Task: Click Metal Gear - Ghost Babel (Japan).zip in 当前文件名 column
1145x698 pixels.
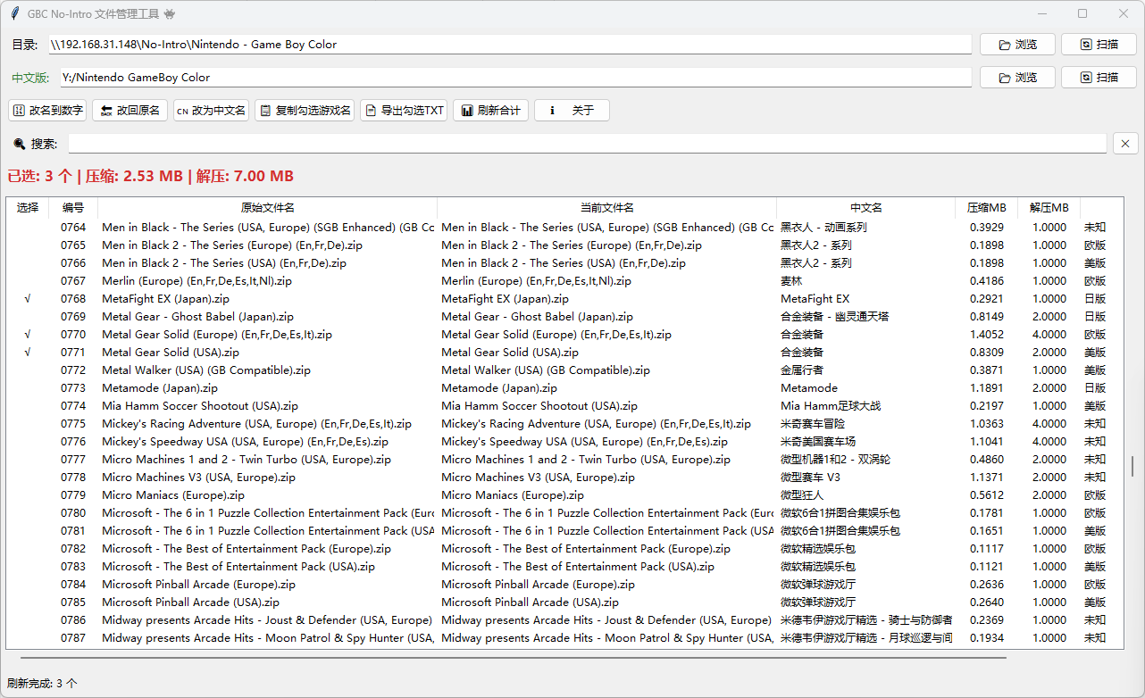Action: tap(537, 317)
